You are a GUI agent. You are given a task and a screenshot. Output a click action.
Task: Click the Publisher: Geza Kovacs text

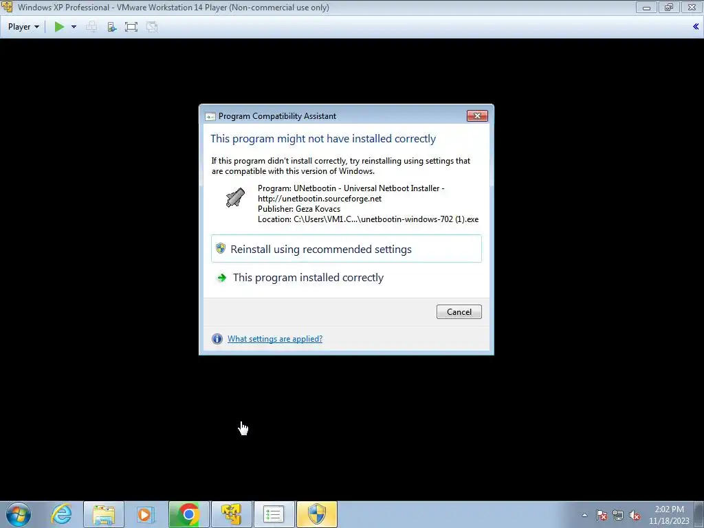(x=299, y=209)
